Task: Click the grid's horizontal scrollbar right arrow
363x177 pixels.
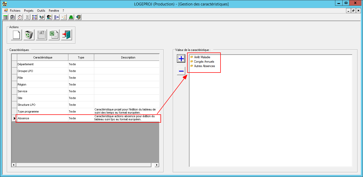Action: pyautogui.click(x=157, y=165)
